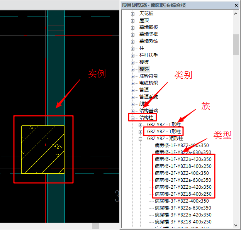This screenshot has height=230, width=241.
Task: Select type 病房楼-3F-YBZ2a-630x350
Action: [x=183, y=208]
